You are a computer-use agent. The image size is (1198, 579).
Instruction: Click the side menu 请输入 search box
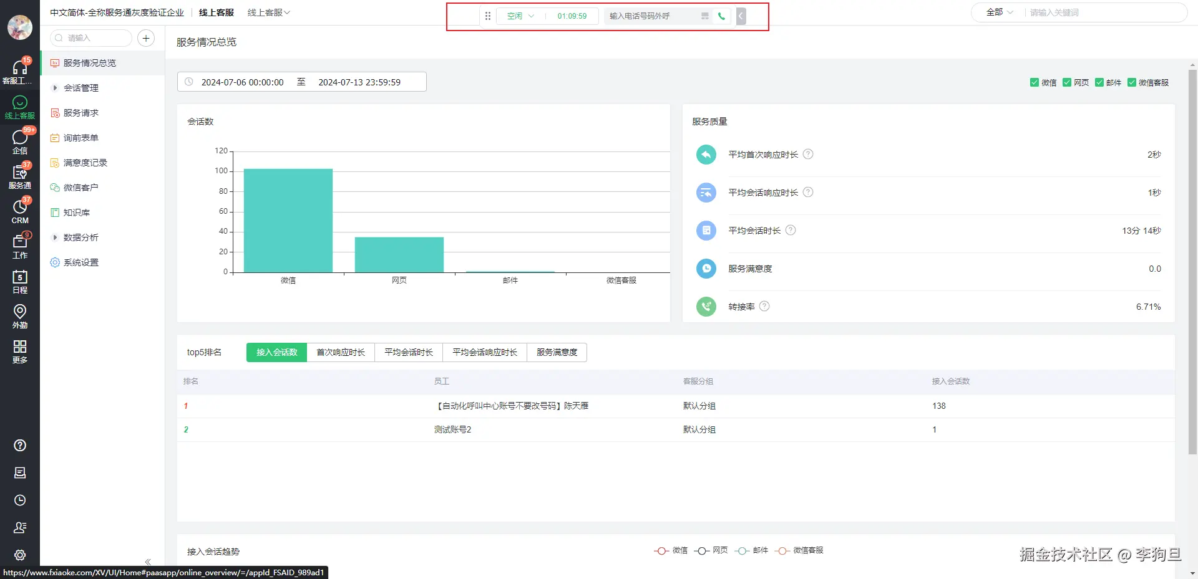[91, 38]
